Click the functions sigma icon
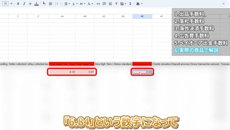The height and width of the screenshot is (130, 230). (130, 4)
